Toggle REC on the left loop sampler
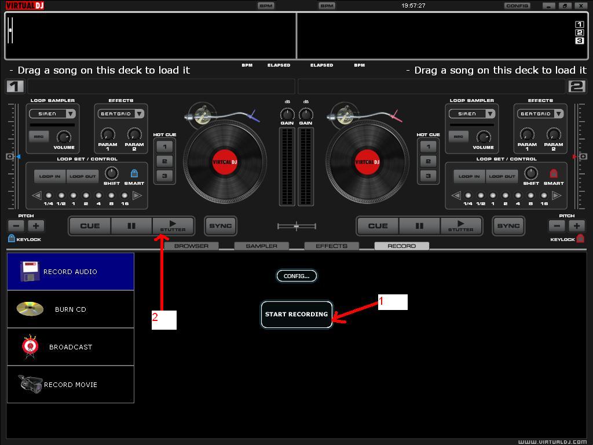593x445 pixels. (x=39, y=136)
